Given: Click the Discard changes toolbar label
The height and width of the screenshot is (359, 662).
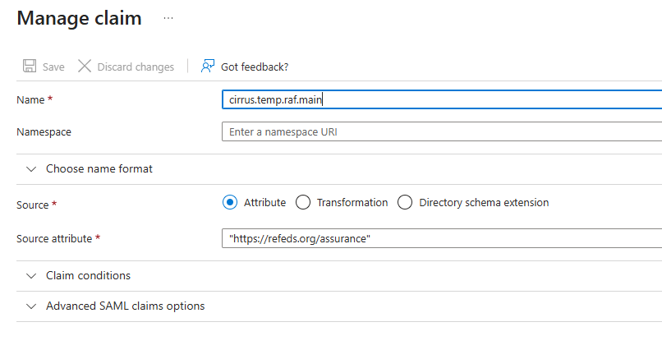Looking at the screenshot, I should tap(136, 67).
